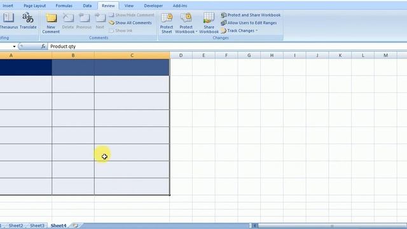Image resolution: width=407 pixels, height=229 pixels.
Task: Select column G header
Action: 249,55
